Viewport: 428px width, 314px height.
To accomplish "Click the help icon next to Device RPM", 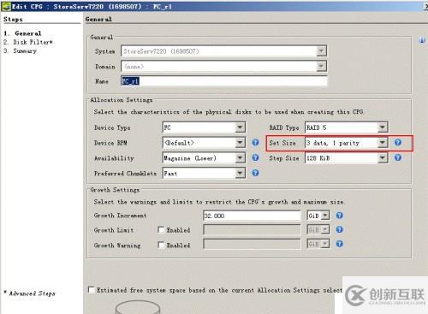I will click(x=255, y=142).
